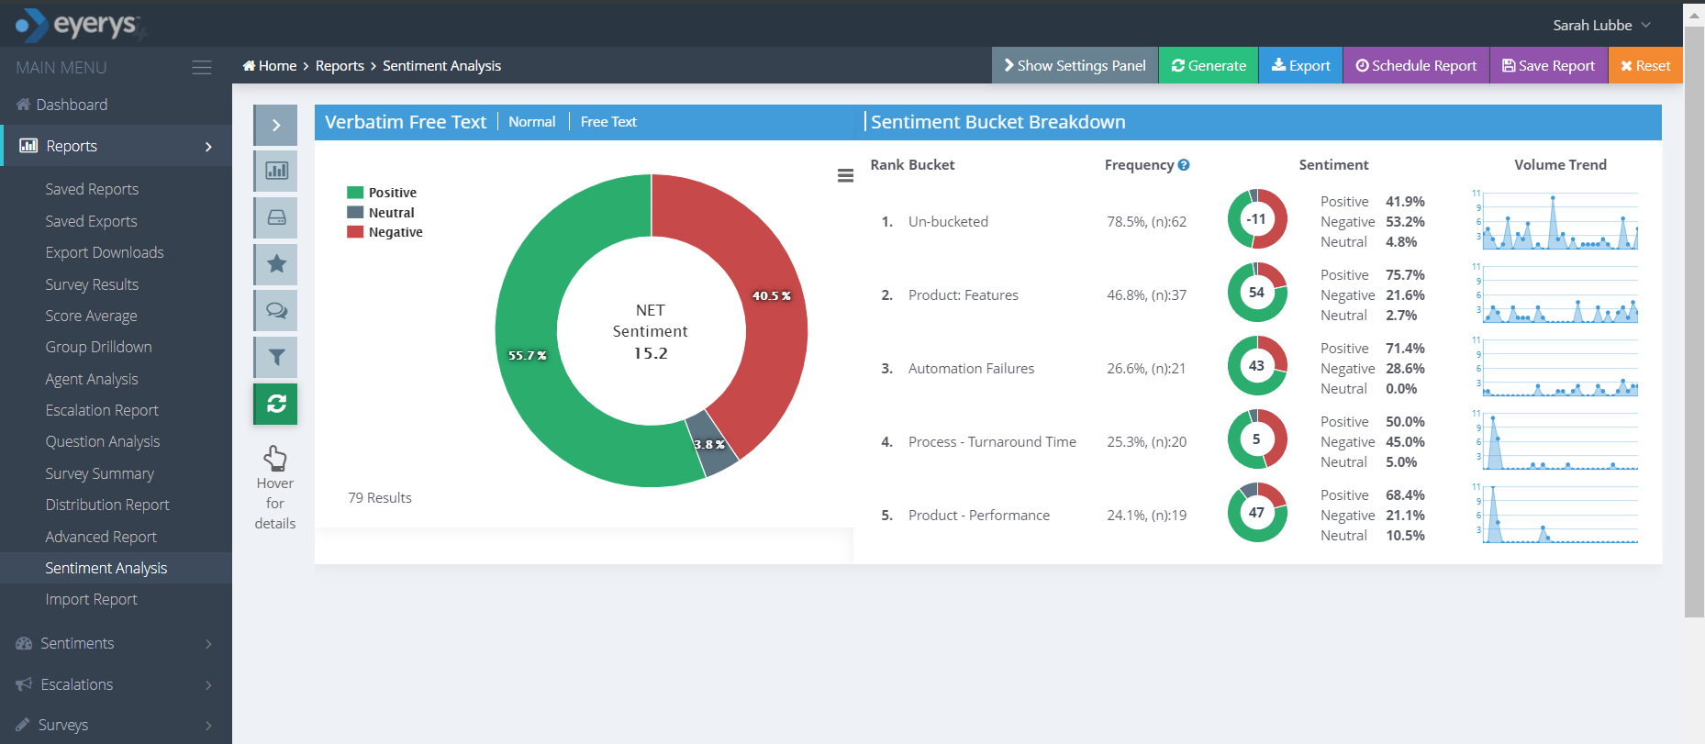
Task: Click the Neutral gray color swatch
Action: [355, 213]
